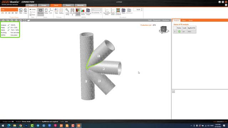Select FAT analysis type

pos(16,13)
